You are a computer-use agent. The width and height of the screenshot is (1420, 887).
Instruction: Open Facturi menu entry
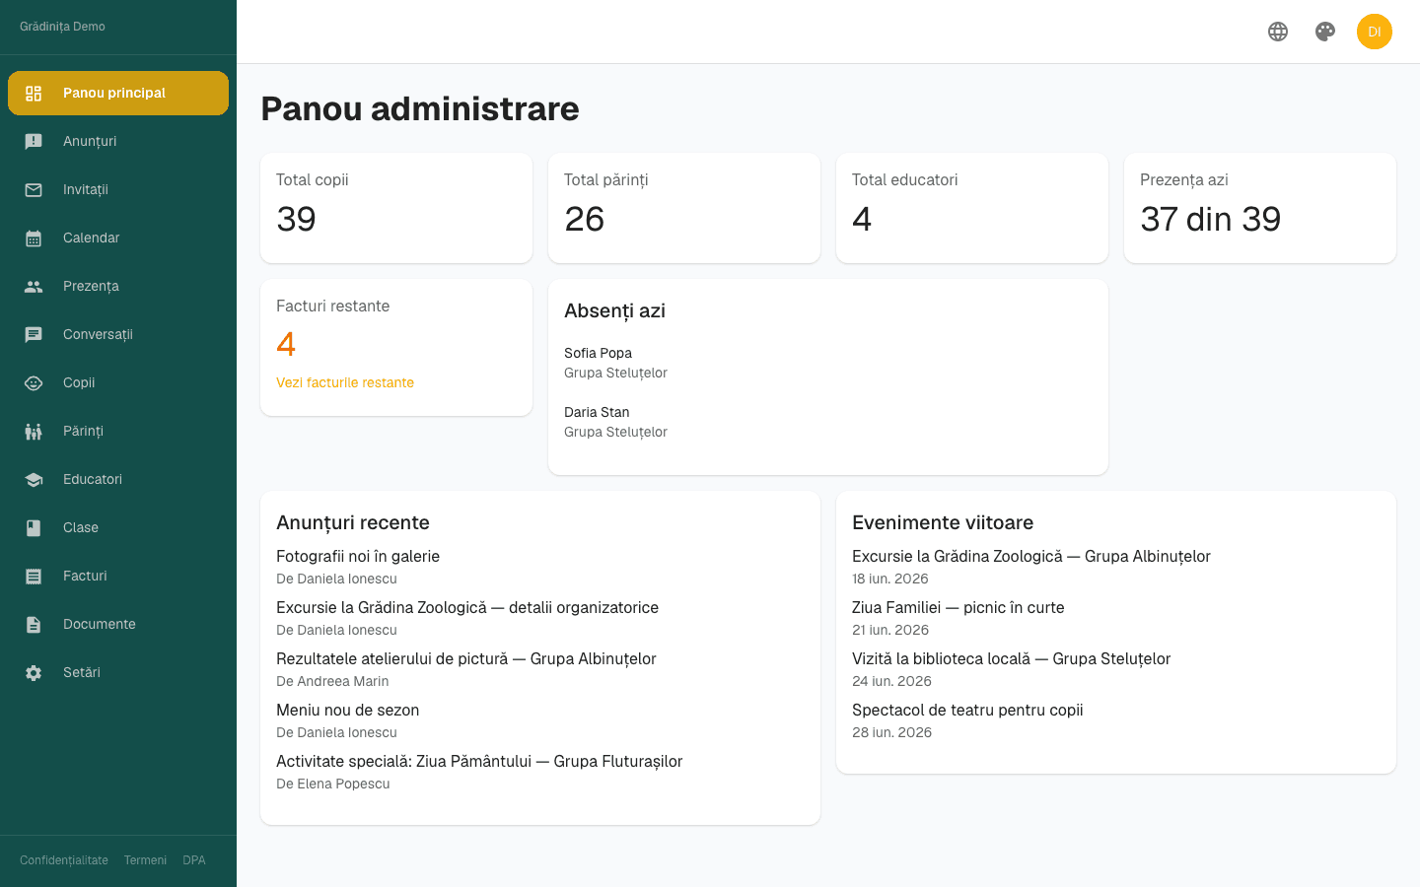[x=118, y=576]
